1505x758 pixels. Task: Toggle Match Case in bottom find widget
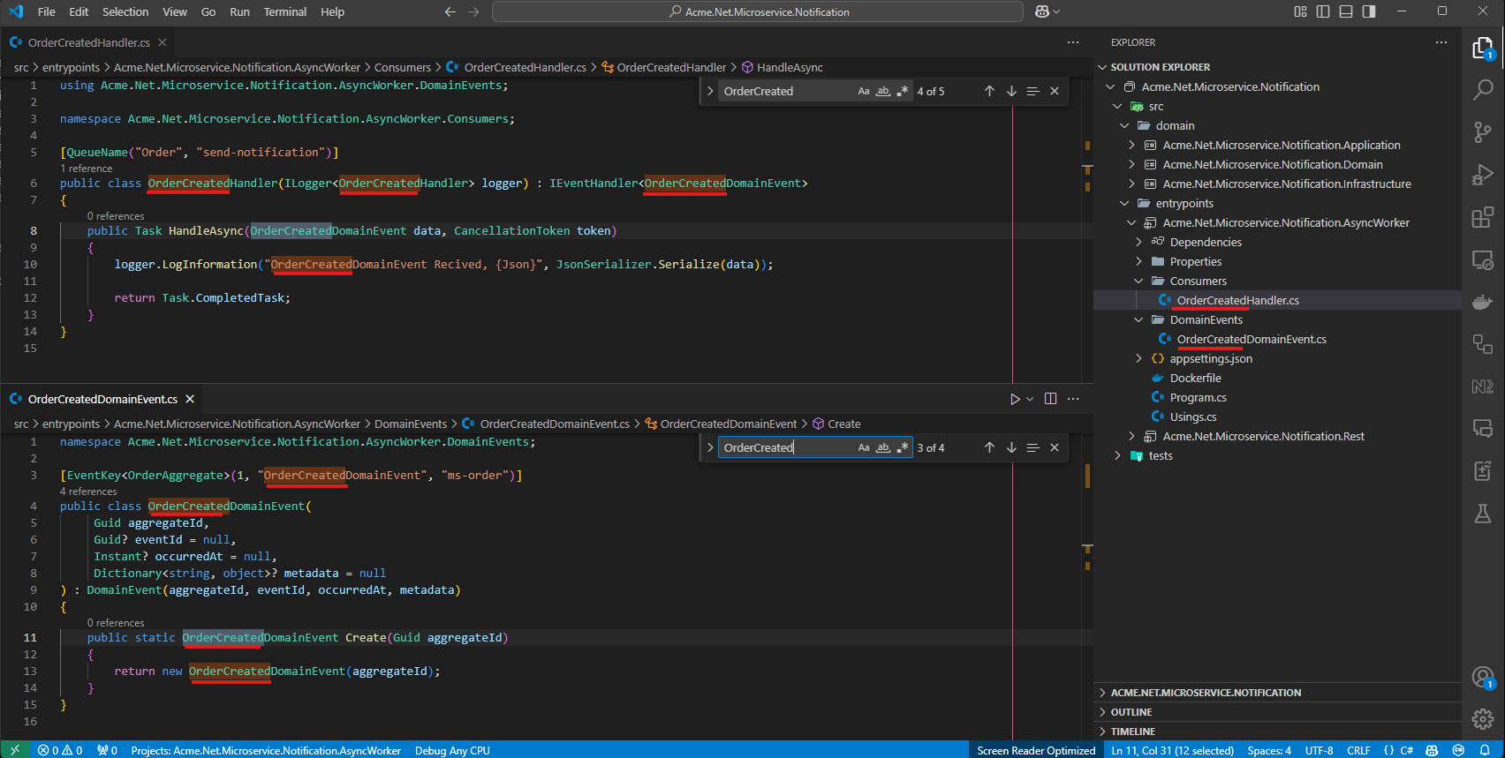pos(864,447)
